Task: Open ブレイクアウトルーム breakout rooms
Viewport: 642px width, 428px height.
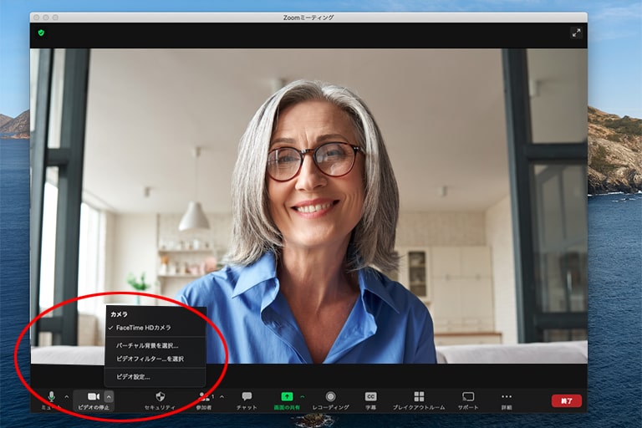Action: pyautogui.click(x=419, y=400)
